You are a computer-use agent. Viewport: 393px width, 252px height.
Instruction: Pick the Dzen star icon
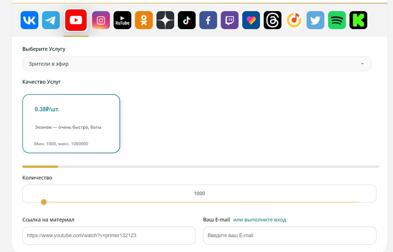pyautogui.click(x=165, y=20)
